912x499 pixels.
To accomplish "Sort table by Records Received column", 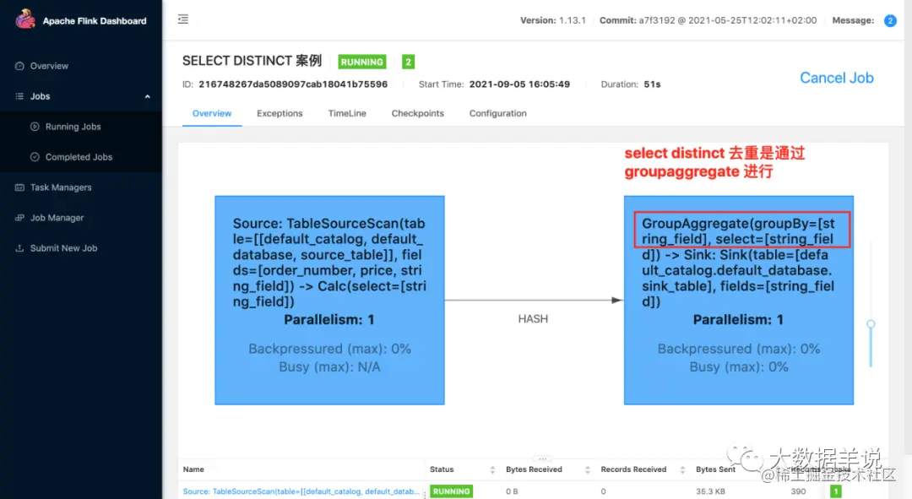I will click(x=682, y=469).
